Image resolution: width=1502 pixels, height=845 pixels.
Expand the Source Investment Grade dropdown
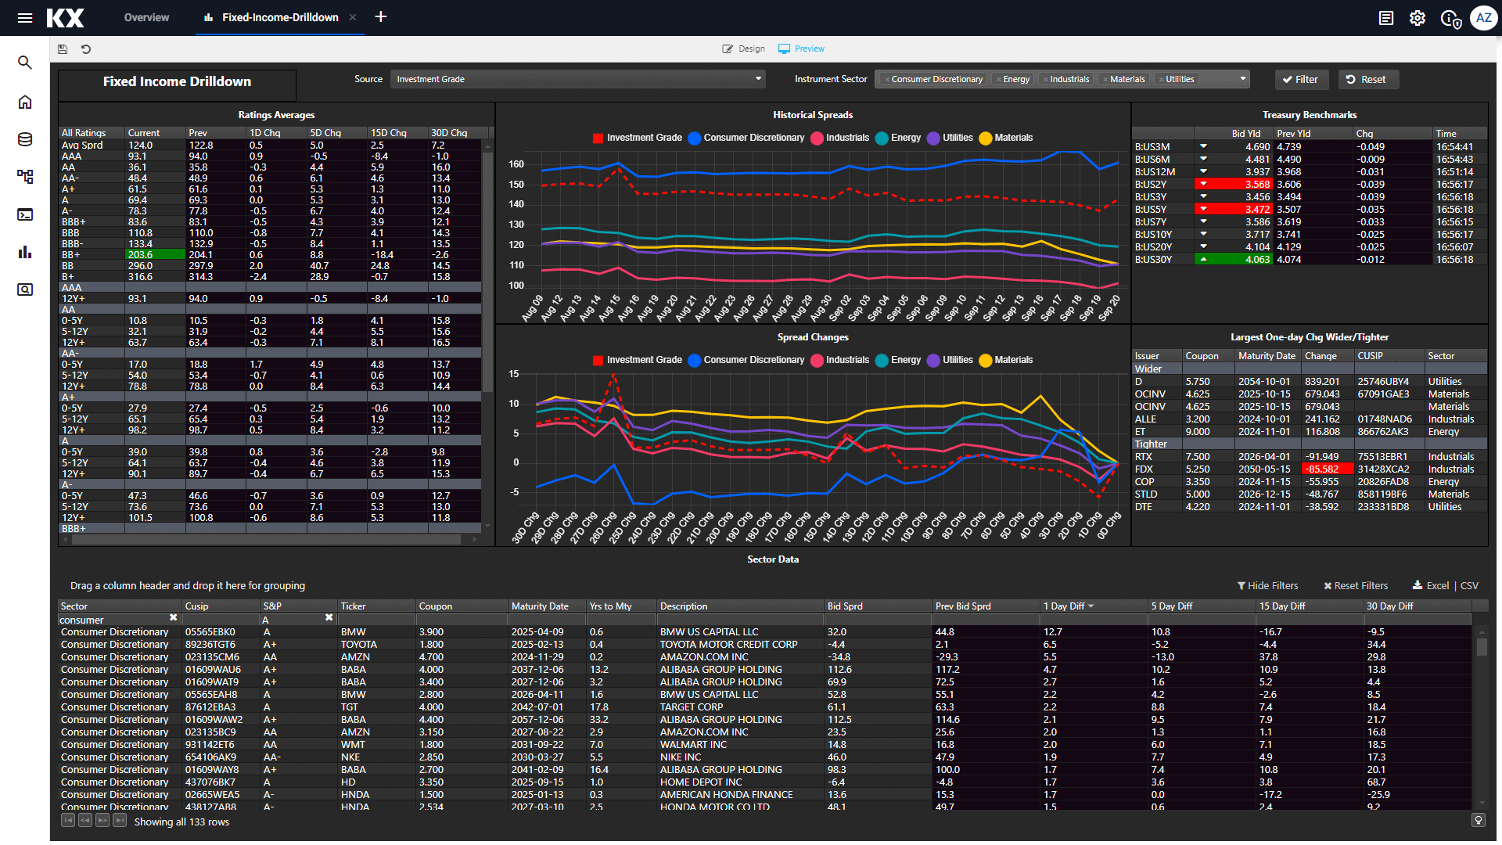(x=758, y=79)
